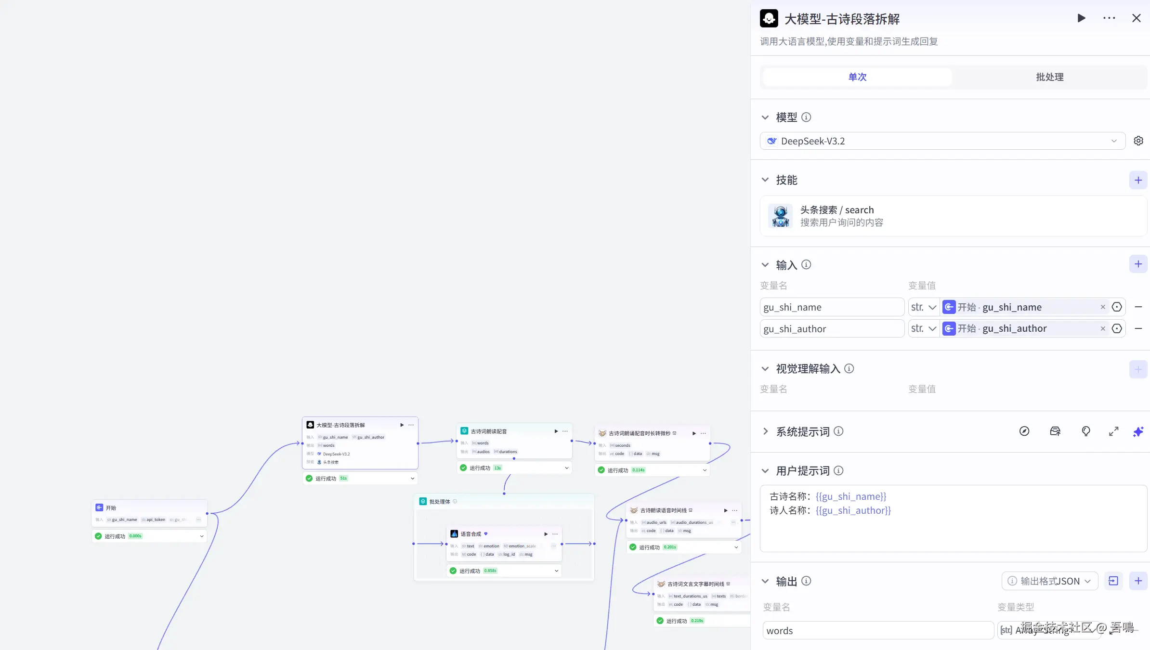
Task: Switch to the 批处理 tab
Action: [1049, 77]
